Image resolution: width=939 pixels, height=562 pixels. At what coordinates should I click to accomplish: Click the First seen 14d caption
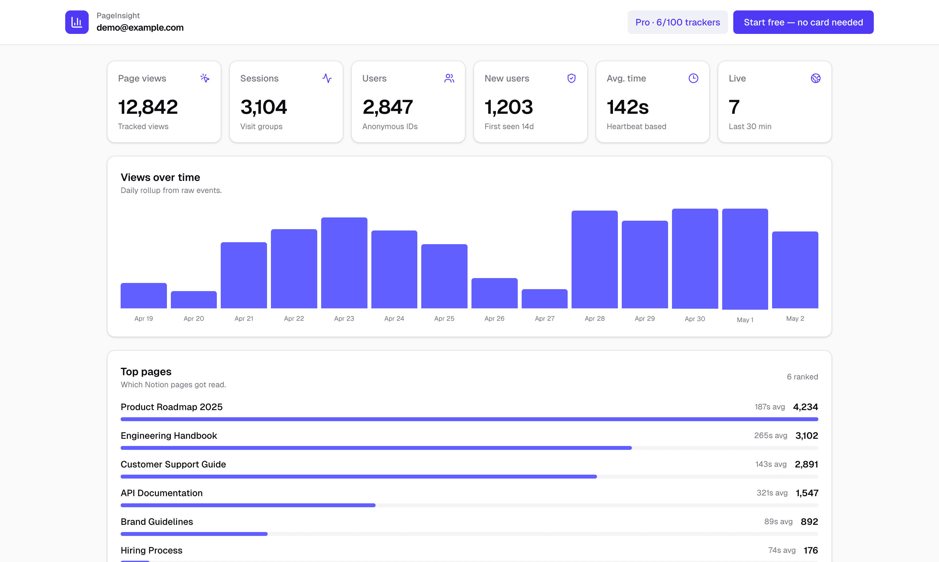tap(509, 126)
